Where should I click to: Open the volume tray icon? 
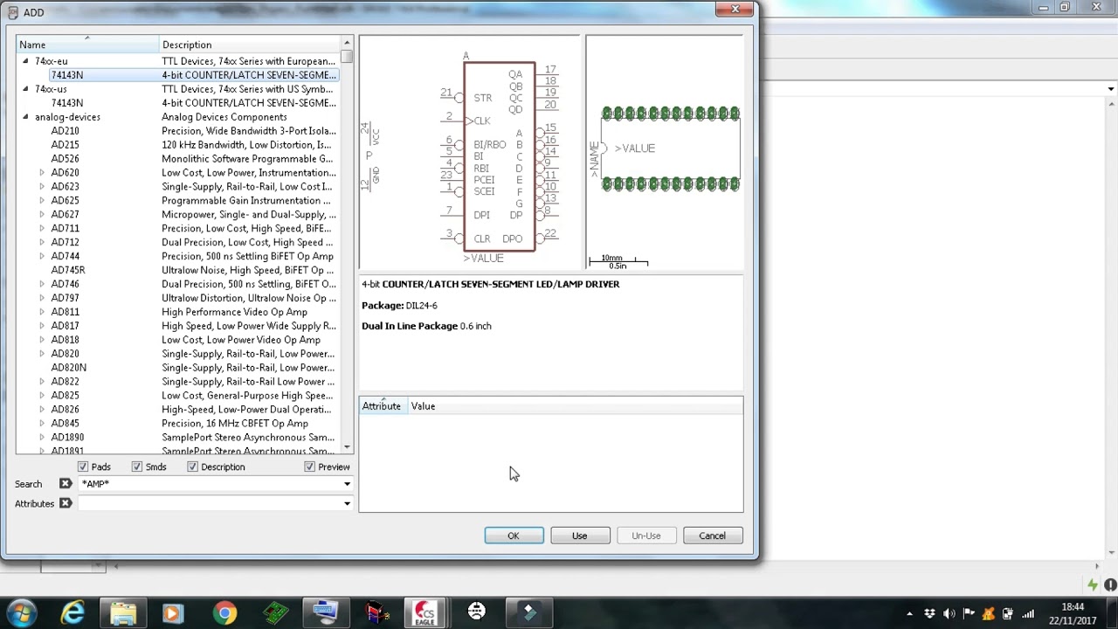coord(949,614)
